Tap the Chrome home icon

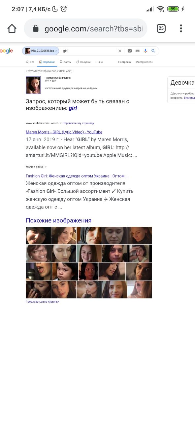pos(12,29)
